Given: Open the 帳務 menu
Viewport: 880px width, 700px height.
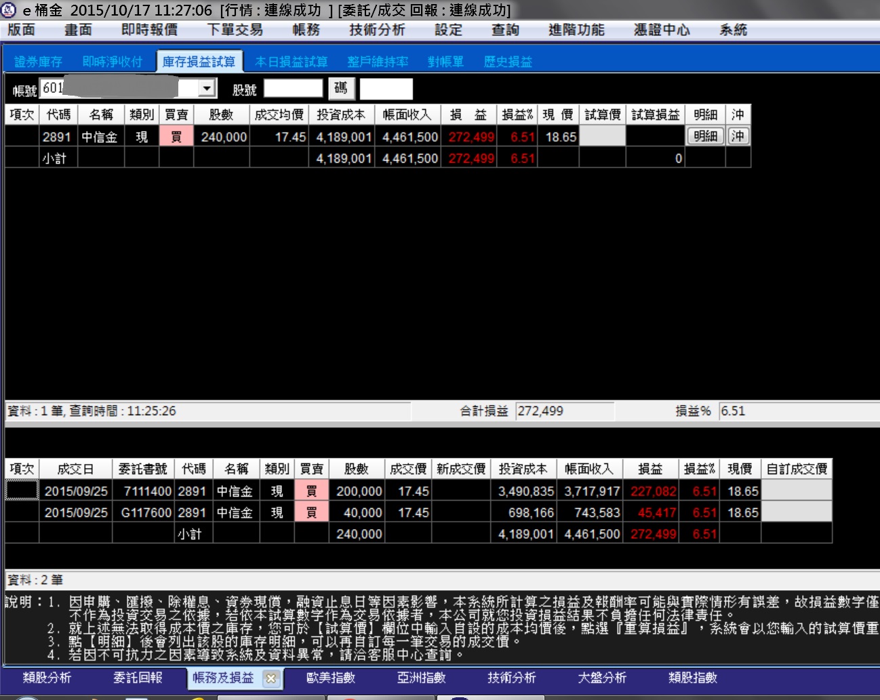Looking at the screenshot, I should [306, 30].
